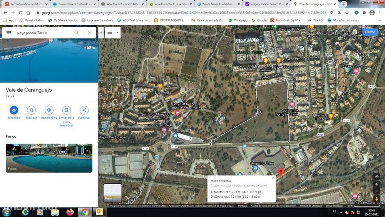Click Enviar para o seu telemóvel icon
Viewport: 385px width, 217px height.
coord(66,110)
